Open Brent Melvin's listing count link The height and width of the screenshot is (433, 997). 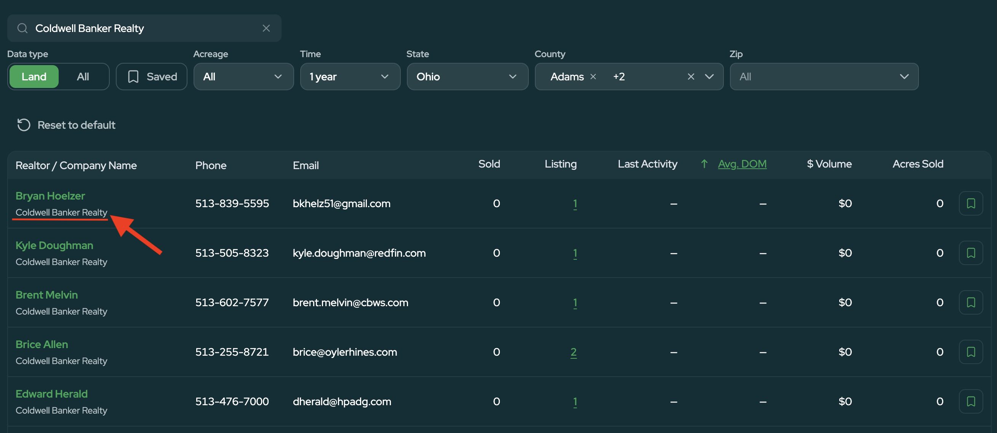click(x=575, y=303)
